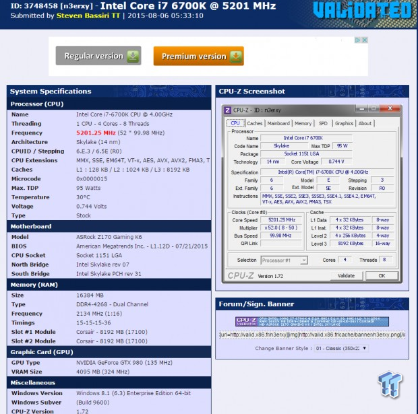Click the Slot #2 Module Corsair value
This screenshot has height=414, width=418.
pyautogui.click(x=112, y=341)
